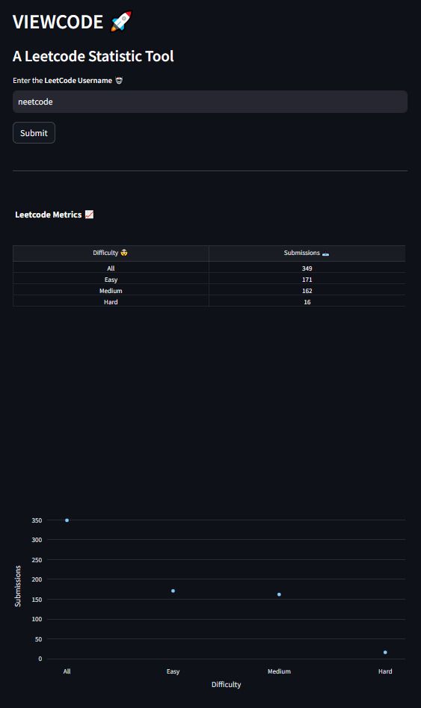Image resolution: width=421 pixels, height=708 pixels.
Task: Click the 'A Leetcode Statistic Tool' heading
Action: click(93, 56)
